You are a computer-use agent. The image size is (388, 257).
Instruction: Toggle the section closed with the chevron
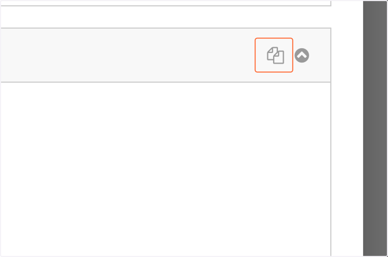(302, 55)
